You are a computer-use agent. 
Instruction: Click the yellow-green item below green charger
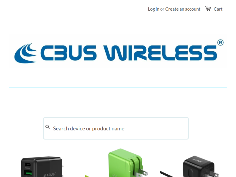[x=87, y=176]
